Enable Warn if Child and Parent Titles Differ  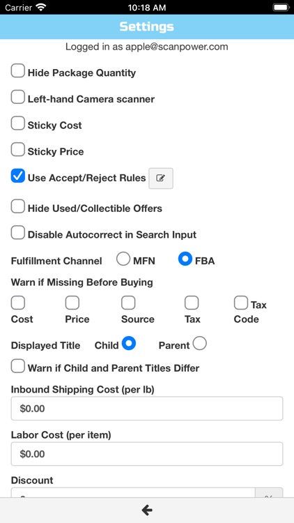click(17, 366)
